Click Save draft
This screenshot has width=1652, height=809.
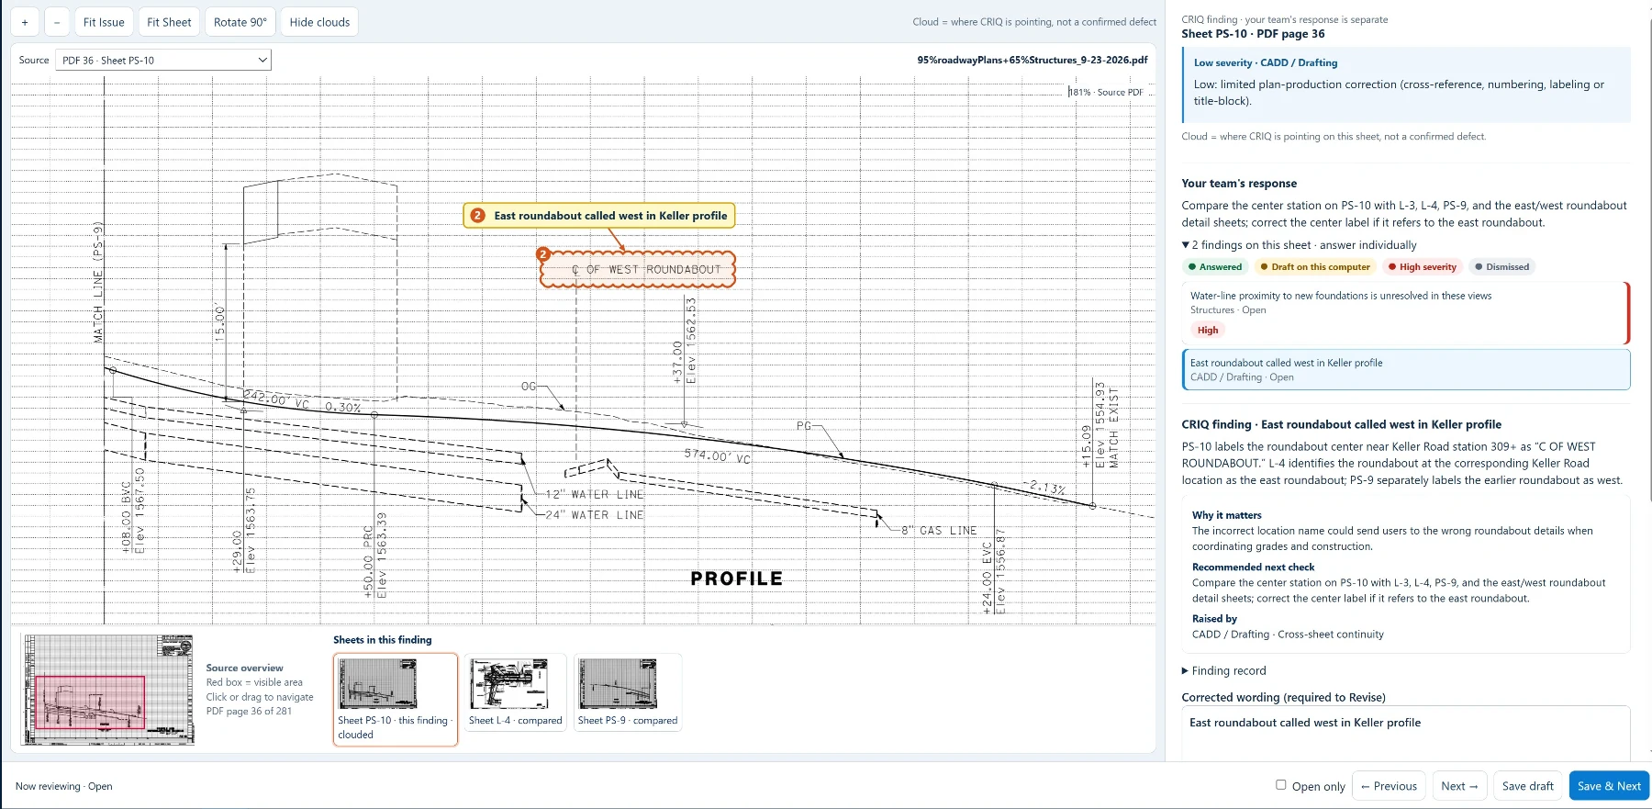click(1528, 786)
